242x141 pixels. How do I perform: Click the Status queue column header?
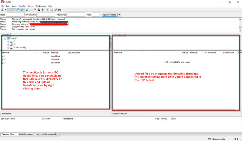click(182, 119)
